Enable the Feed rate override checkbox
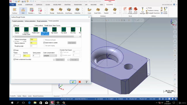The image size is (187, 105). [x=61, y=52]
